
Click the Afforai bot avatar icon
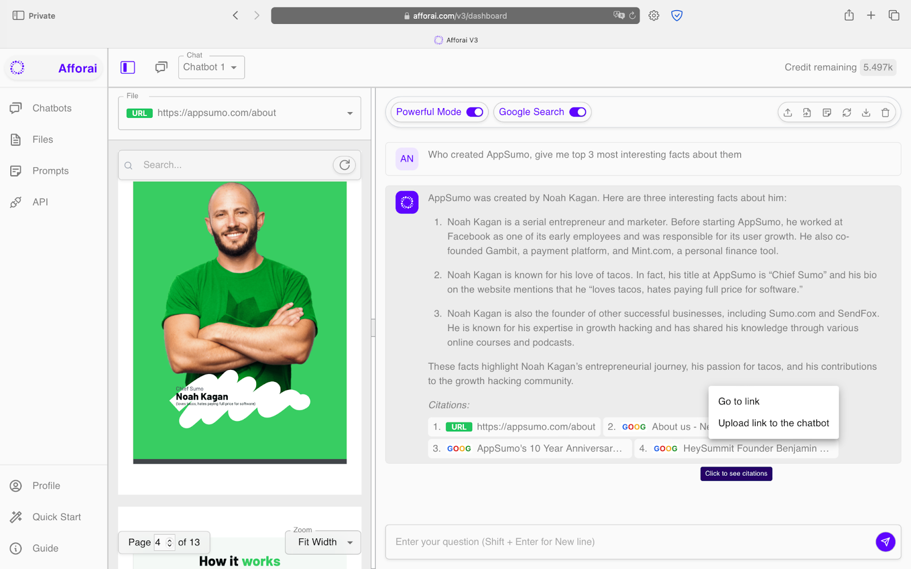click(x=407, y=202)
